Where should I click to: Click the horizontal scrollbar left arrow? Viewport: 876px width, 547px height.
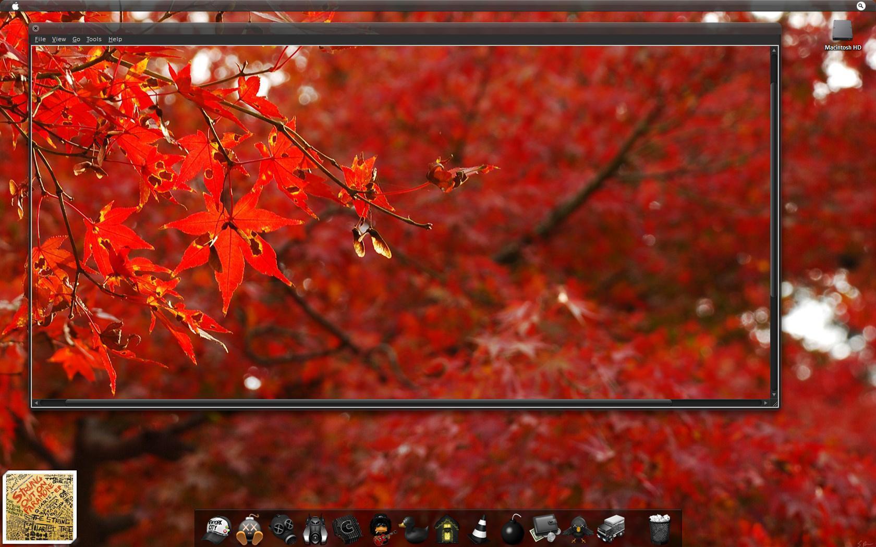pyautogui.click(x=36, y=403)
